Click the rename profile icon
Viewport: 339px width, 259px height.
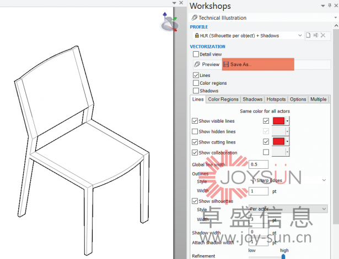pos(316,35)
